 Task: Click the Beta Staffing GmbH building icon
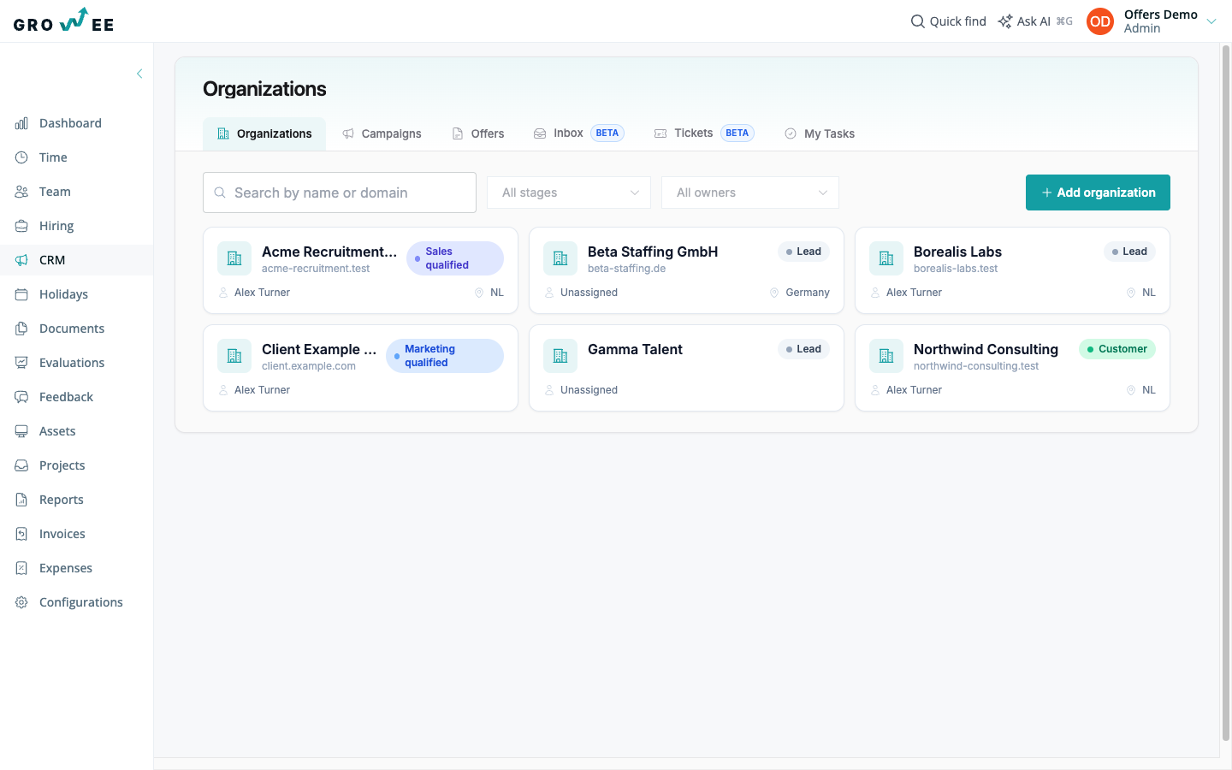click(x=560, y=258)
